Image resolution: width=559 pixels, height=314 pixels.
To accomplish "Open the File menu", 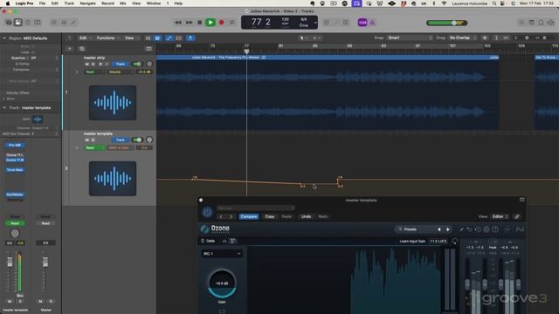I will 42,3.
